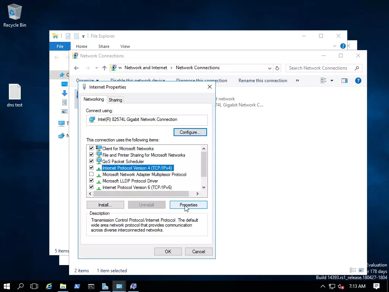Select This PC icon in File Explorer sidebar
389x292 pixels.
61,123
